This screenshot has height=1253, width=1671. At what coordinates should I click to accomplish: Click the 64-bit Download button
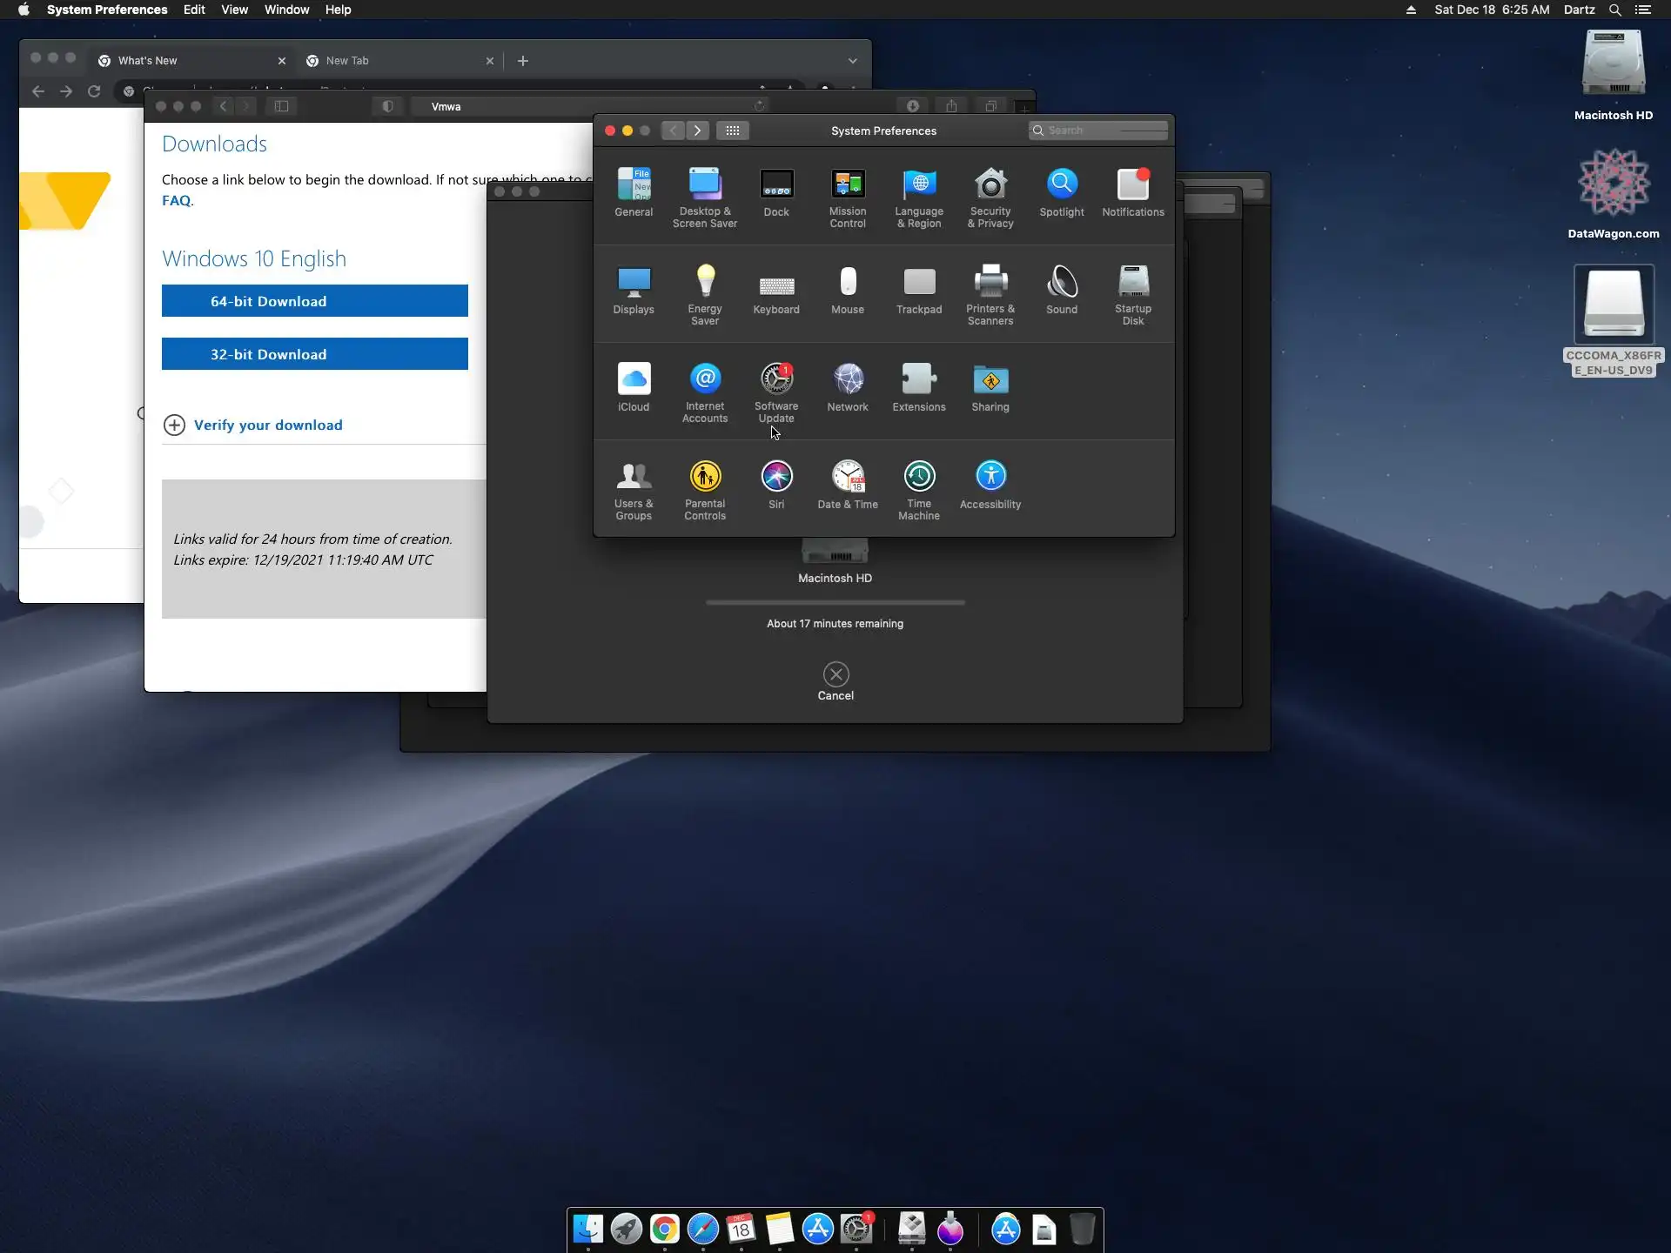pyautogui.click(x=314, y=301)
